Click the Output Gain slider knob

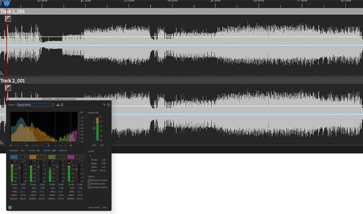(x=93, y=129)
